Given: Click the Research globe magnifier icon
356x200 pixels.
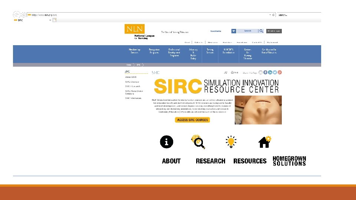Looking at the screenshot, I should (198, 142).
